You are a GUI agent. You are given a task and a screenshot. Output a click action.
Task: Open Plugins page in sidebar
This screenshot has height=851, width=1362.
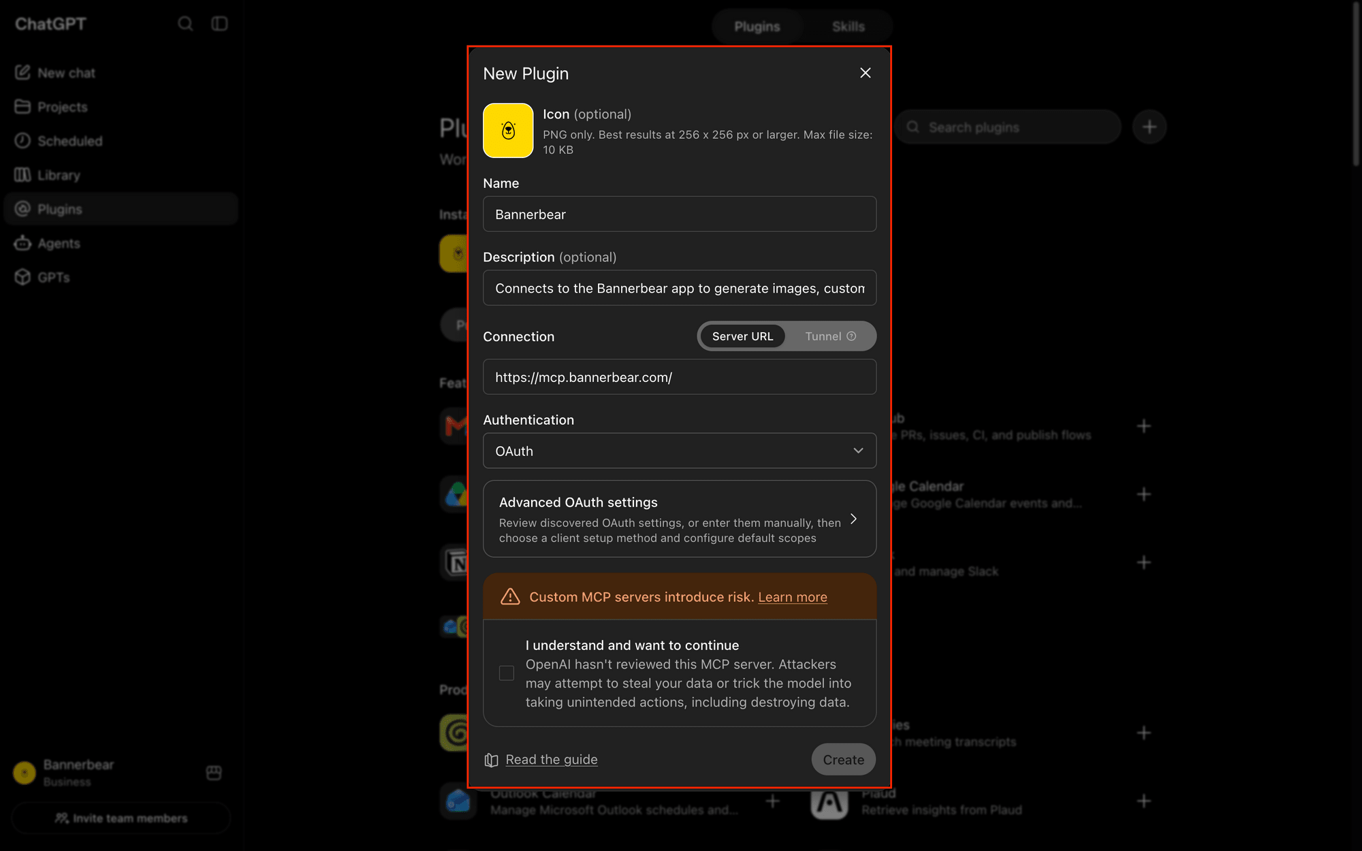pos(121,209)
